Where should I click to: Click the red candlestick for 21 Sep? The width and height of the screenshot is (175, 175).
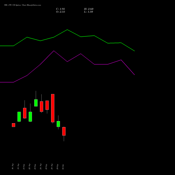click(25, 113)
